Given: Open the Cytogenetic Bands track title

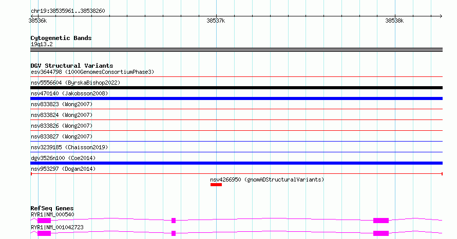Looking at the screenshot, I should click(x=61, y=38).
